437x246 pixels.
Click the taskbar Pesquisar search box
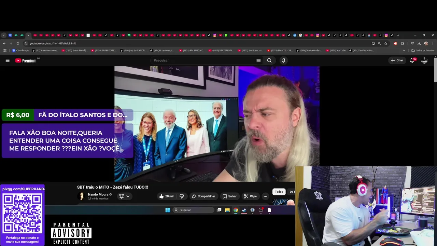coord(194,210)
